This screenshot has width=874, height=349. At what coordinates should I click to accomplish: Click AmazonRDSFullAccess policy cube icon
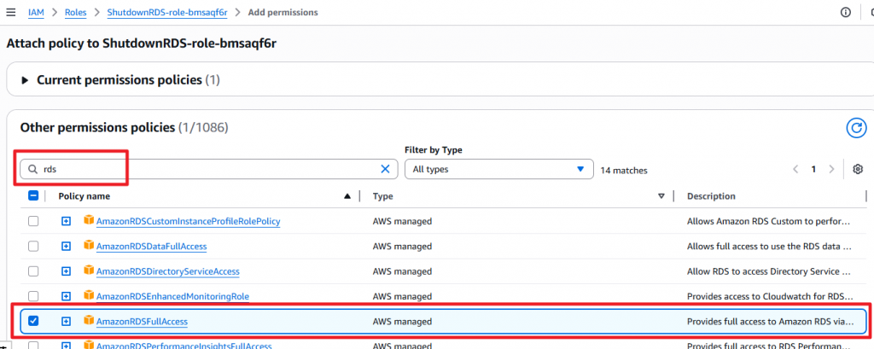(88, 321)
